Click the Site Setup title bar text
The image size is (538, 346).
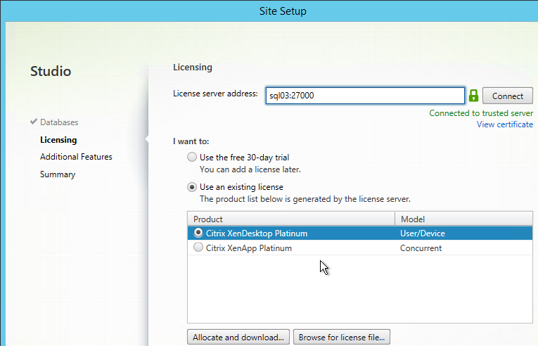pyautogui.click(x=283, y=11)
